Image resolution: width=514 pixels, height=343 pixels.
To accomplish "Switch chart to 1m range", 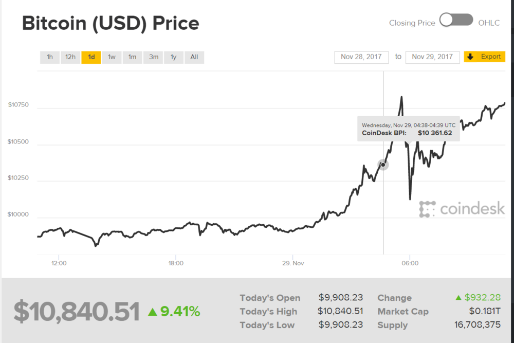I will click(x=132, y=57).
